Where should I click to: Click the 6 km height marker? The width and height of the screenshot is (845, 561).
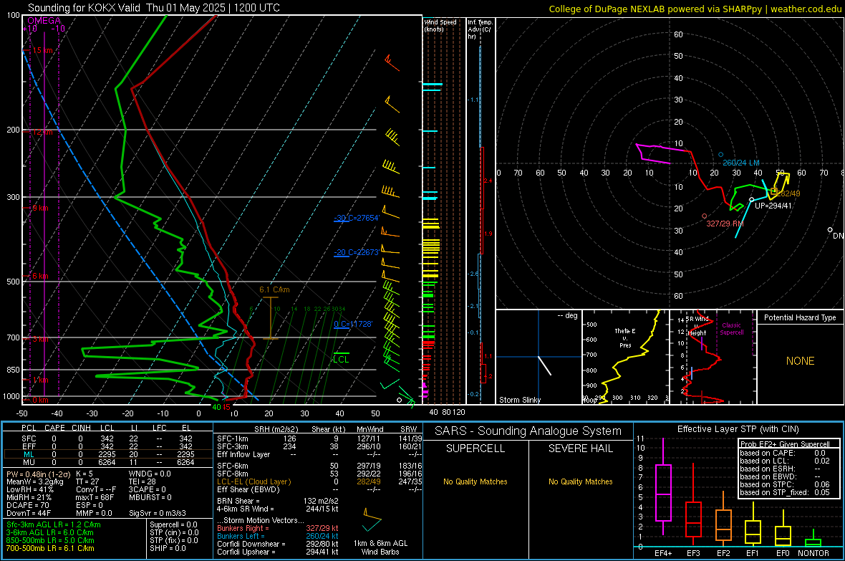pyautogui.click(x=40, y=276)
